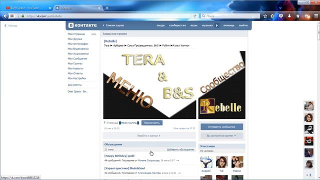
Task: Open member avatar labeled Мария
Action: 237,162
